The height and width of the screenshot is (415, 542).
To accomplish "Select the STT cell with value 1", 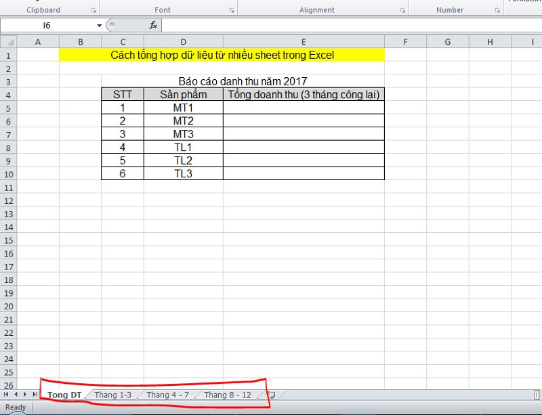I will (x=123, y=108).
